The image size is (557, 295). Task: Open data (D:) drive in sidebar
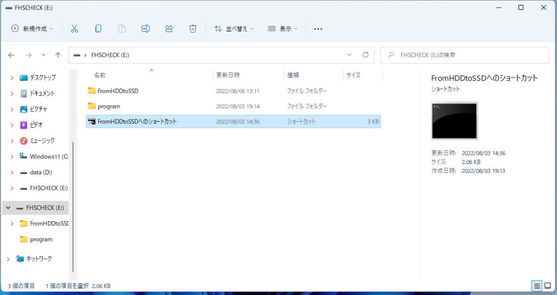(x=41, y=172)
